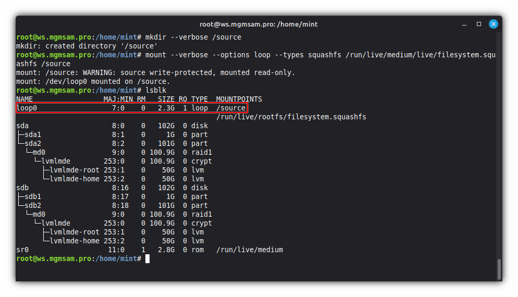Viewport: 518px width, 297px height.
Task: Select the /source mountpoint in the loop0 row
Action: point(230,108)
